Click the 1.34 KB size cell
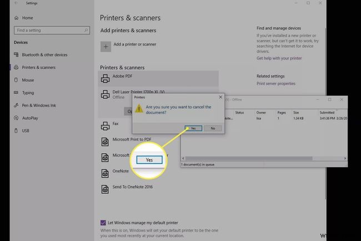361x241 pixels. (298, 118)
